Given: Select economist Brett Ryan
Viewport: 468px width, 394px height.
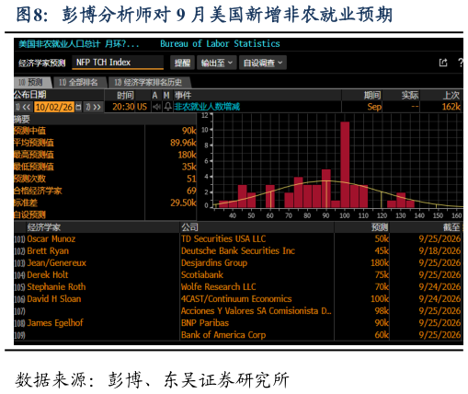Looking at the screenshot, I should pyautogui.click(x=48, y=251).
